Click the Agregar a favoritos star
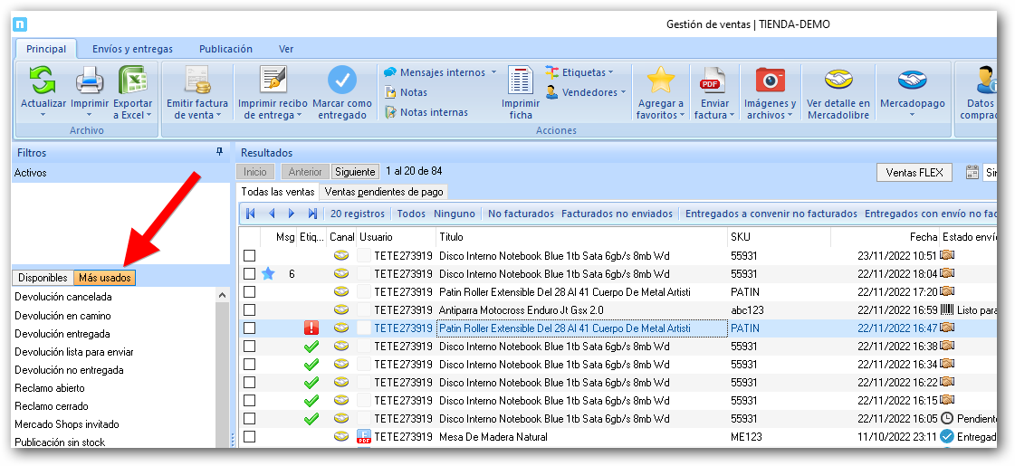1015x466 pixels. click(x=660, y=81)
